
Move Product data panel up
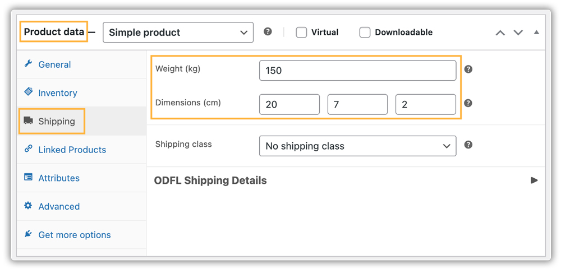click(x=500, y=33)
